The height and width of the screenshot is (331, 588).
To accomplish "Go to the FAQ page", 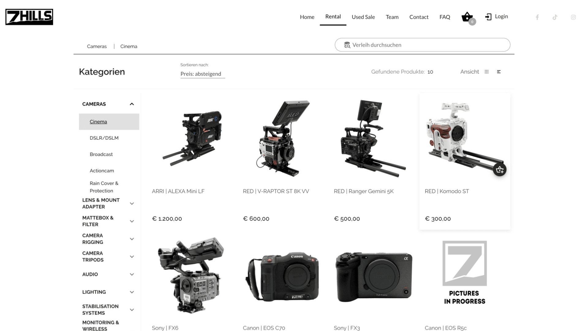I will point(444,17).
